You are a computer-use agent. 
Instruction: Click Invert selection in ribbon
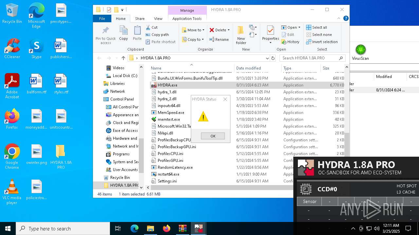[322, 42]
